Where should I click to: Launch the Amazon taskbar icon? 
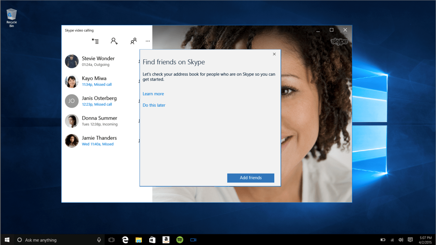click(x=166, y=240)
